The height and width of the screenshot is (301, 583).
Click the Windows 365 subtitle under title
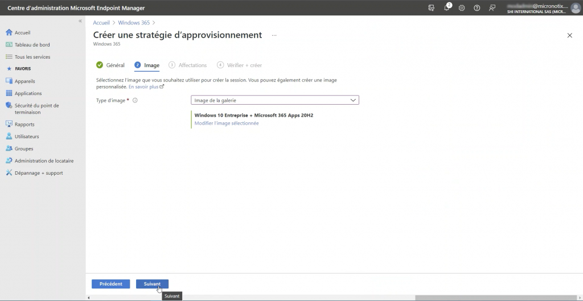[x=106, y=44]
